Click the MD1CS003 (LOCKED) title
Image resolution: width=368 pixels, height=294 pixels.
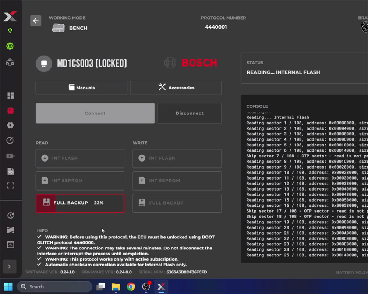tap(92, 63)
